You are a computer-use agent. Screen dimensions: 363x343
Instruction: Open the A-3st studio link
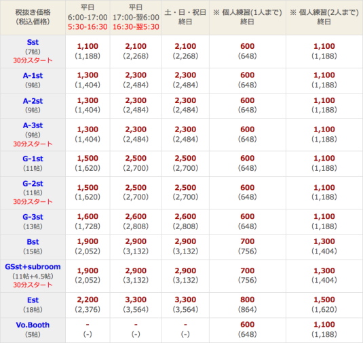coord(33,125)
